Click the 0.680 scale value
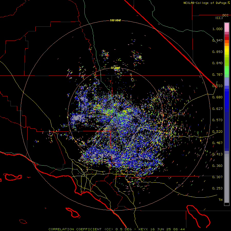Screen dimensions: 231x231 tap(217, 97)
